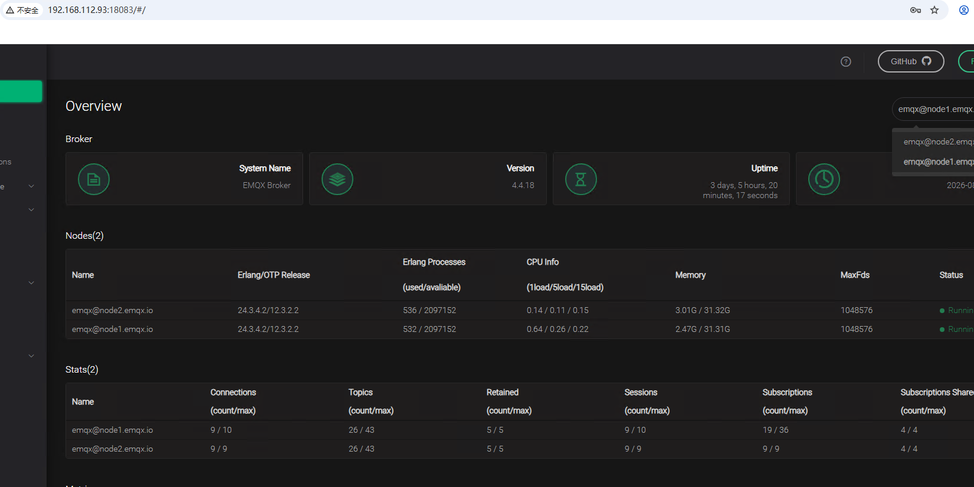Viewport: 974px width, 487px height.
Task: Click the System Name document icon
Action: [94, 179]
